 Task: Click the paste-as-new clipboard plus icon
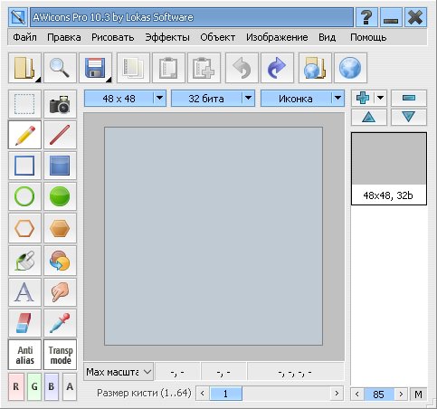click(x=204, y=68)
